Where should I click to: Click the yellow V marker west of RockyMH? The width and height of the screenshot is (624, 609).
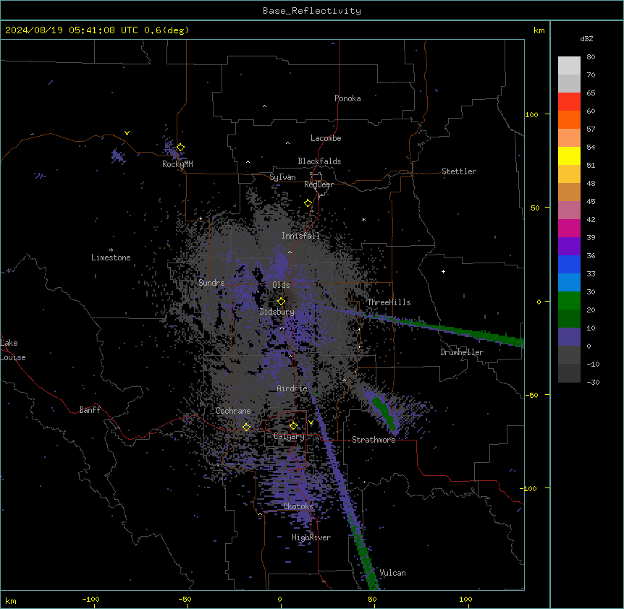point(127,133)
